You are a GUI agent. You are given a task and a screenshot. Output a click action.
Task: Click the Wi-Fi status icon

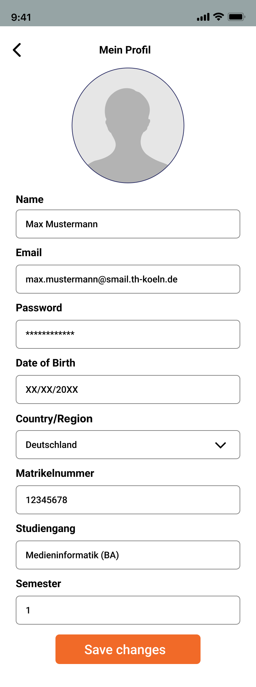(x=218, y=17)
